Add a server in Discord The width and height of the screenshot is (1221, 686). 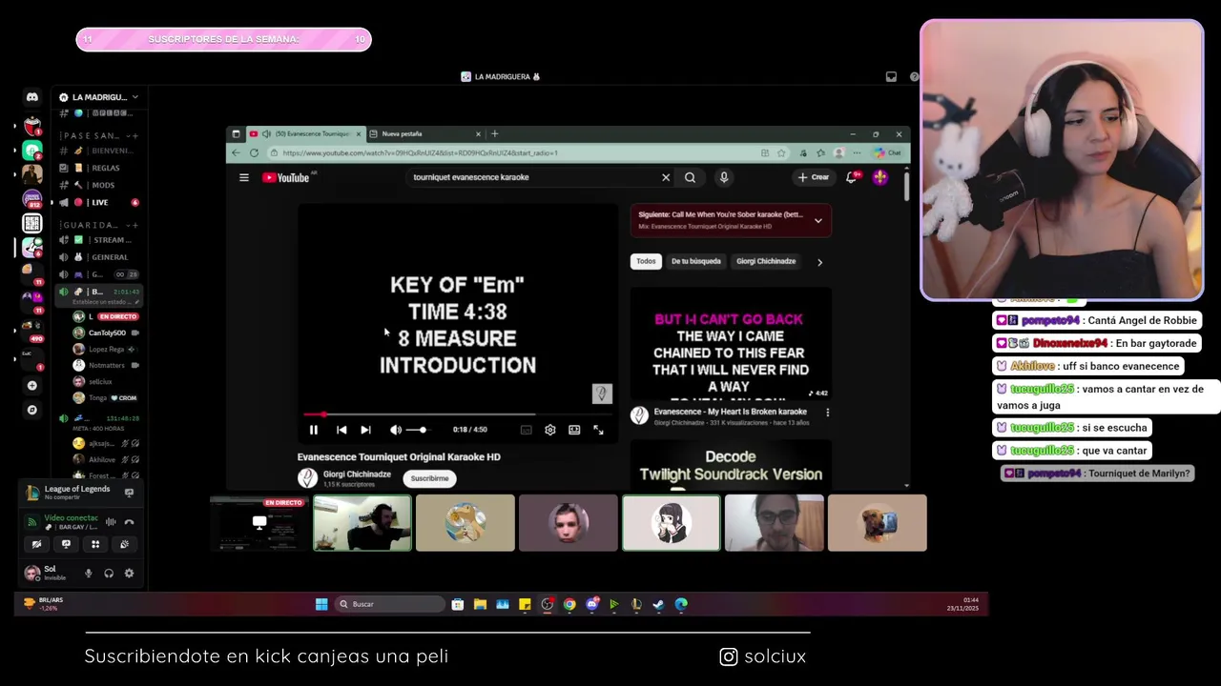pos(32,386)
